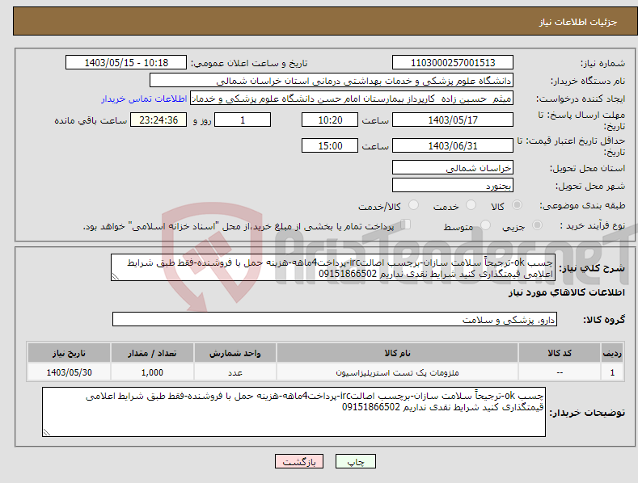The width and height of the screenshot is (638, 483).
Task: Click the توضیحات خریدار buyer notes textarea
Action: [x=294, y=412]
